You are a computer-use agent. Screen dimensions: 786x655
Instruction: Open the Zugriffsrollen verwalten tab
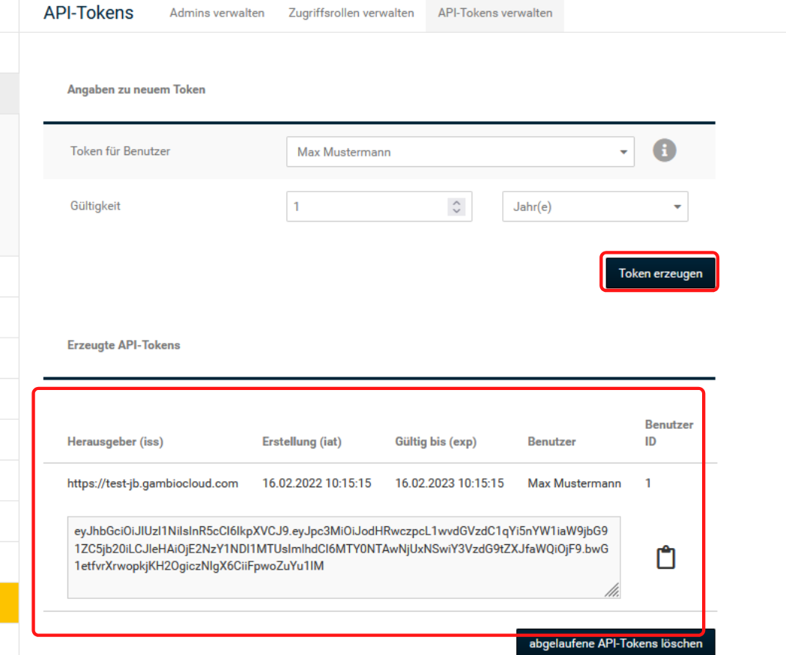[351, 13]
